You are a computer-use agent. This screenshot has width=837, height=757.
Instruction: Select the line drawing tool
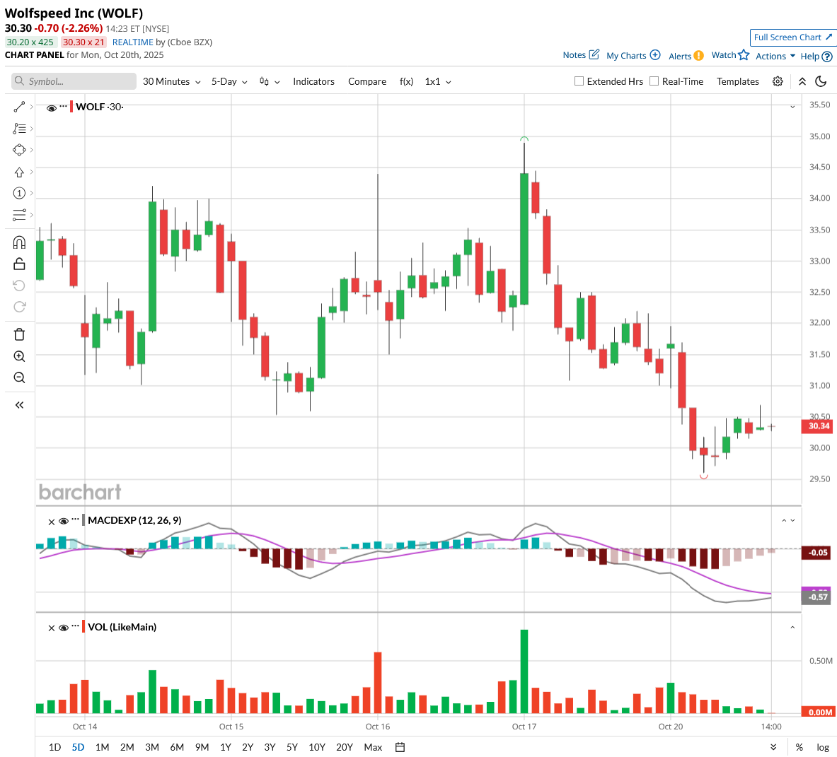coord(19,107)
